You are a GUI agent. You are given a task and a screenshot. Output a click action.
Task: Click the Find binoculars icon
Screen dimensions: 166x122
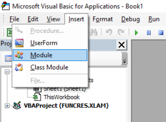coord(94,33)
